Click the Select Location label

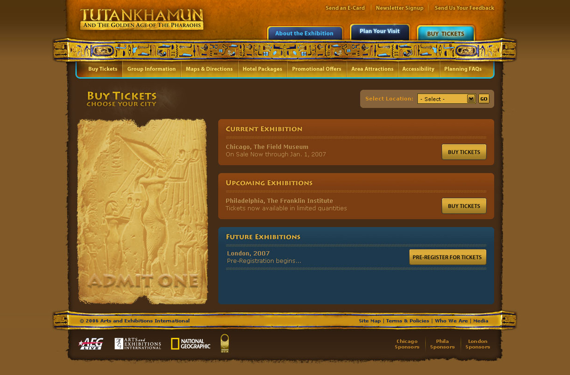(x=389, y=99)
